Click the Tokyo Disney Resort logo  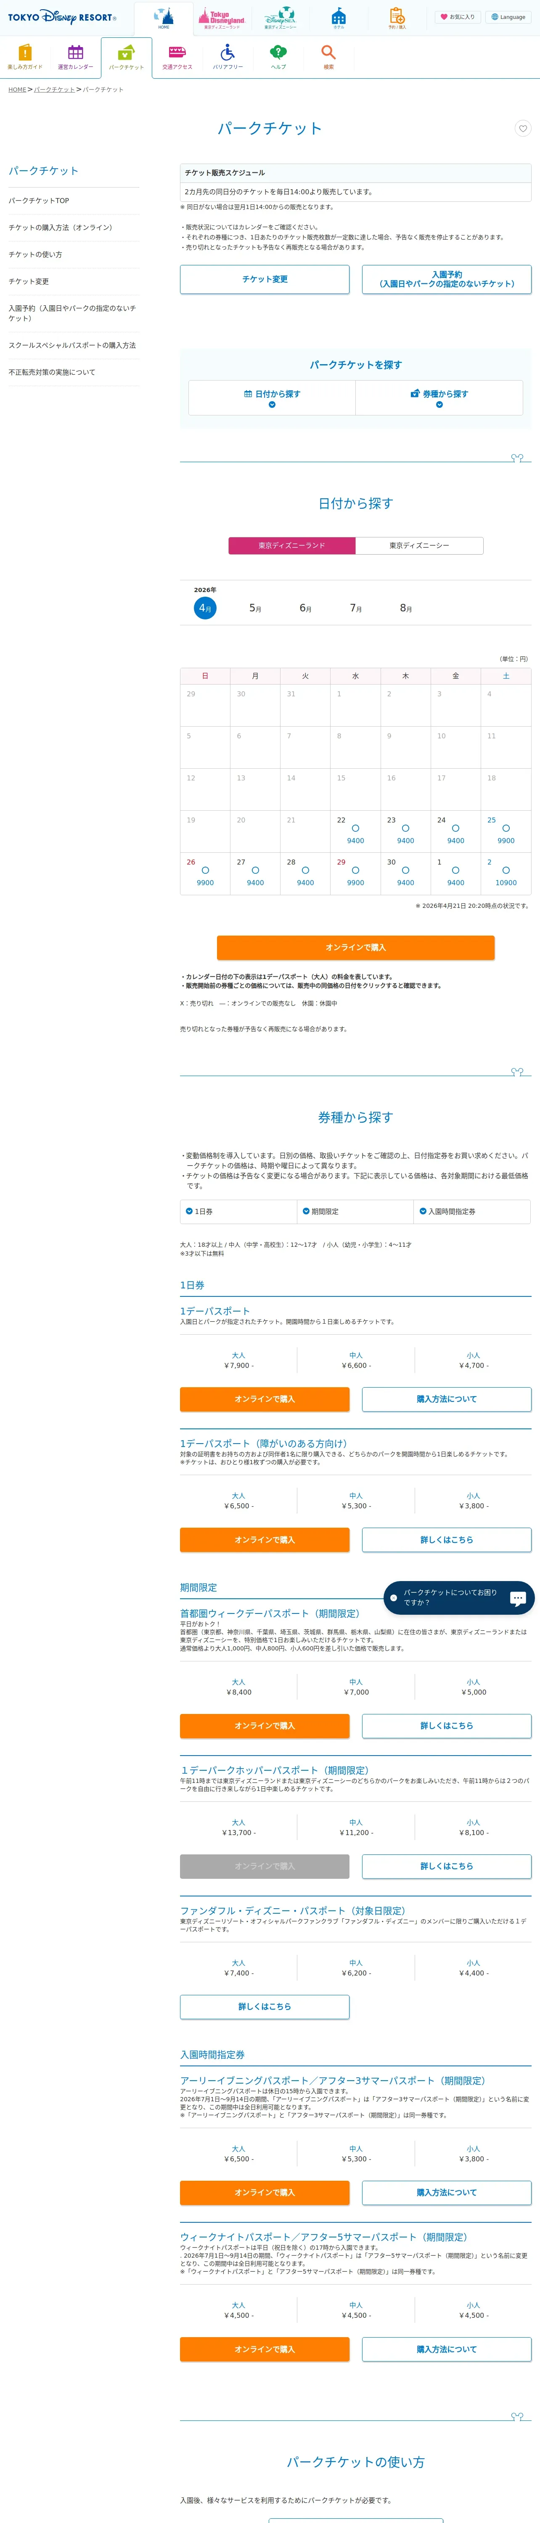point(62,17)
